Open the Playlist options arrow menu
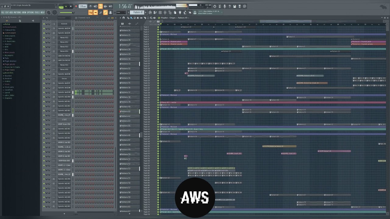The width and height of the screenshot is (390, 219). tap(120, 18)
